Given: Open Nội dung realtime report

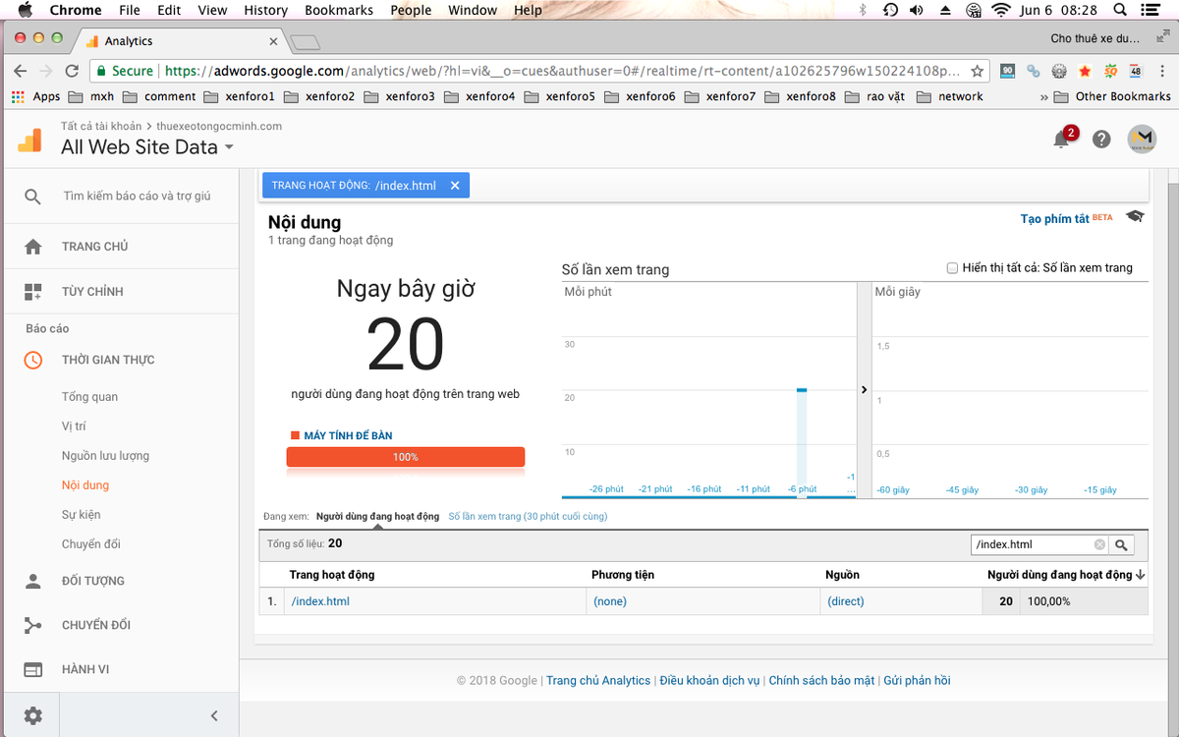Looking at the screenshot, I should point(85,485).
